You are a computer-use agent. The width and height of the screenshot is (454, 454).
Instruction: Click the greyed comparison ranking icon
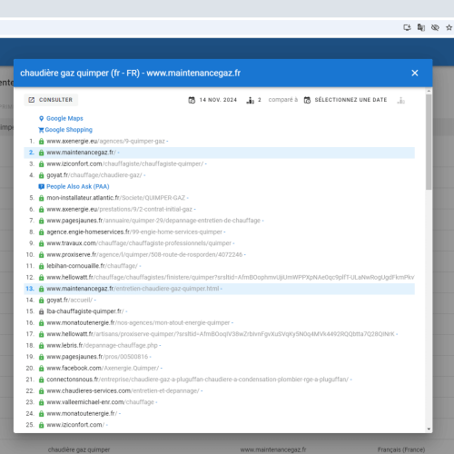point(400,100)
